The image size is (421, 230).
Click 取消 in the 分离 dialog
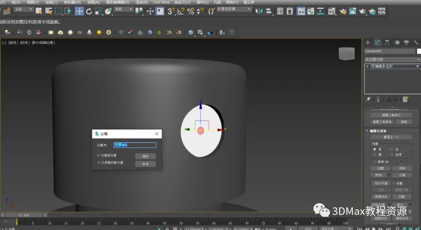point(145,164)
